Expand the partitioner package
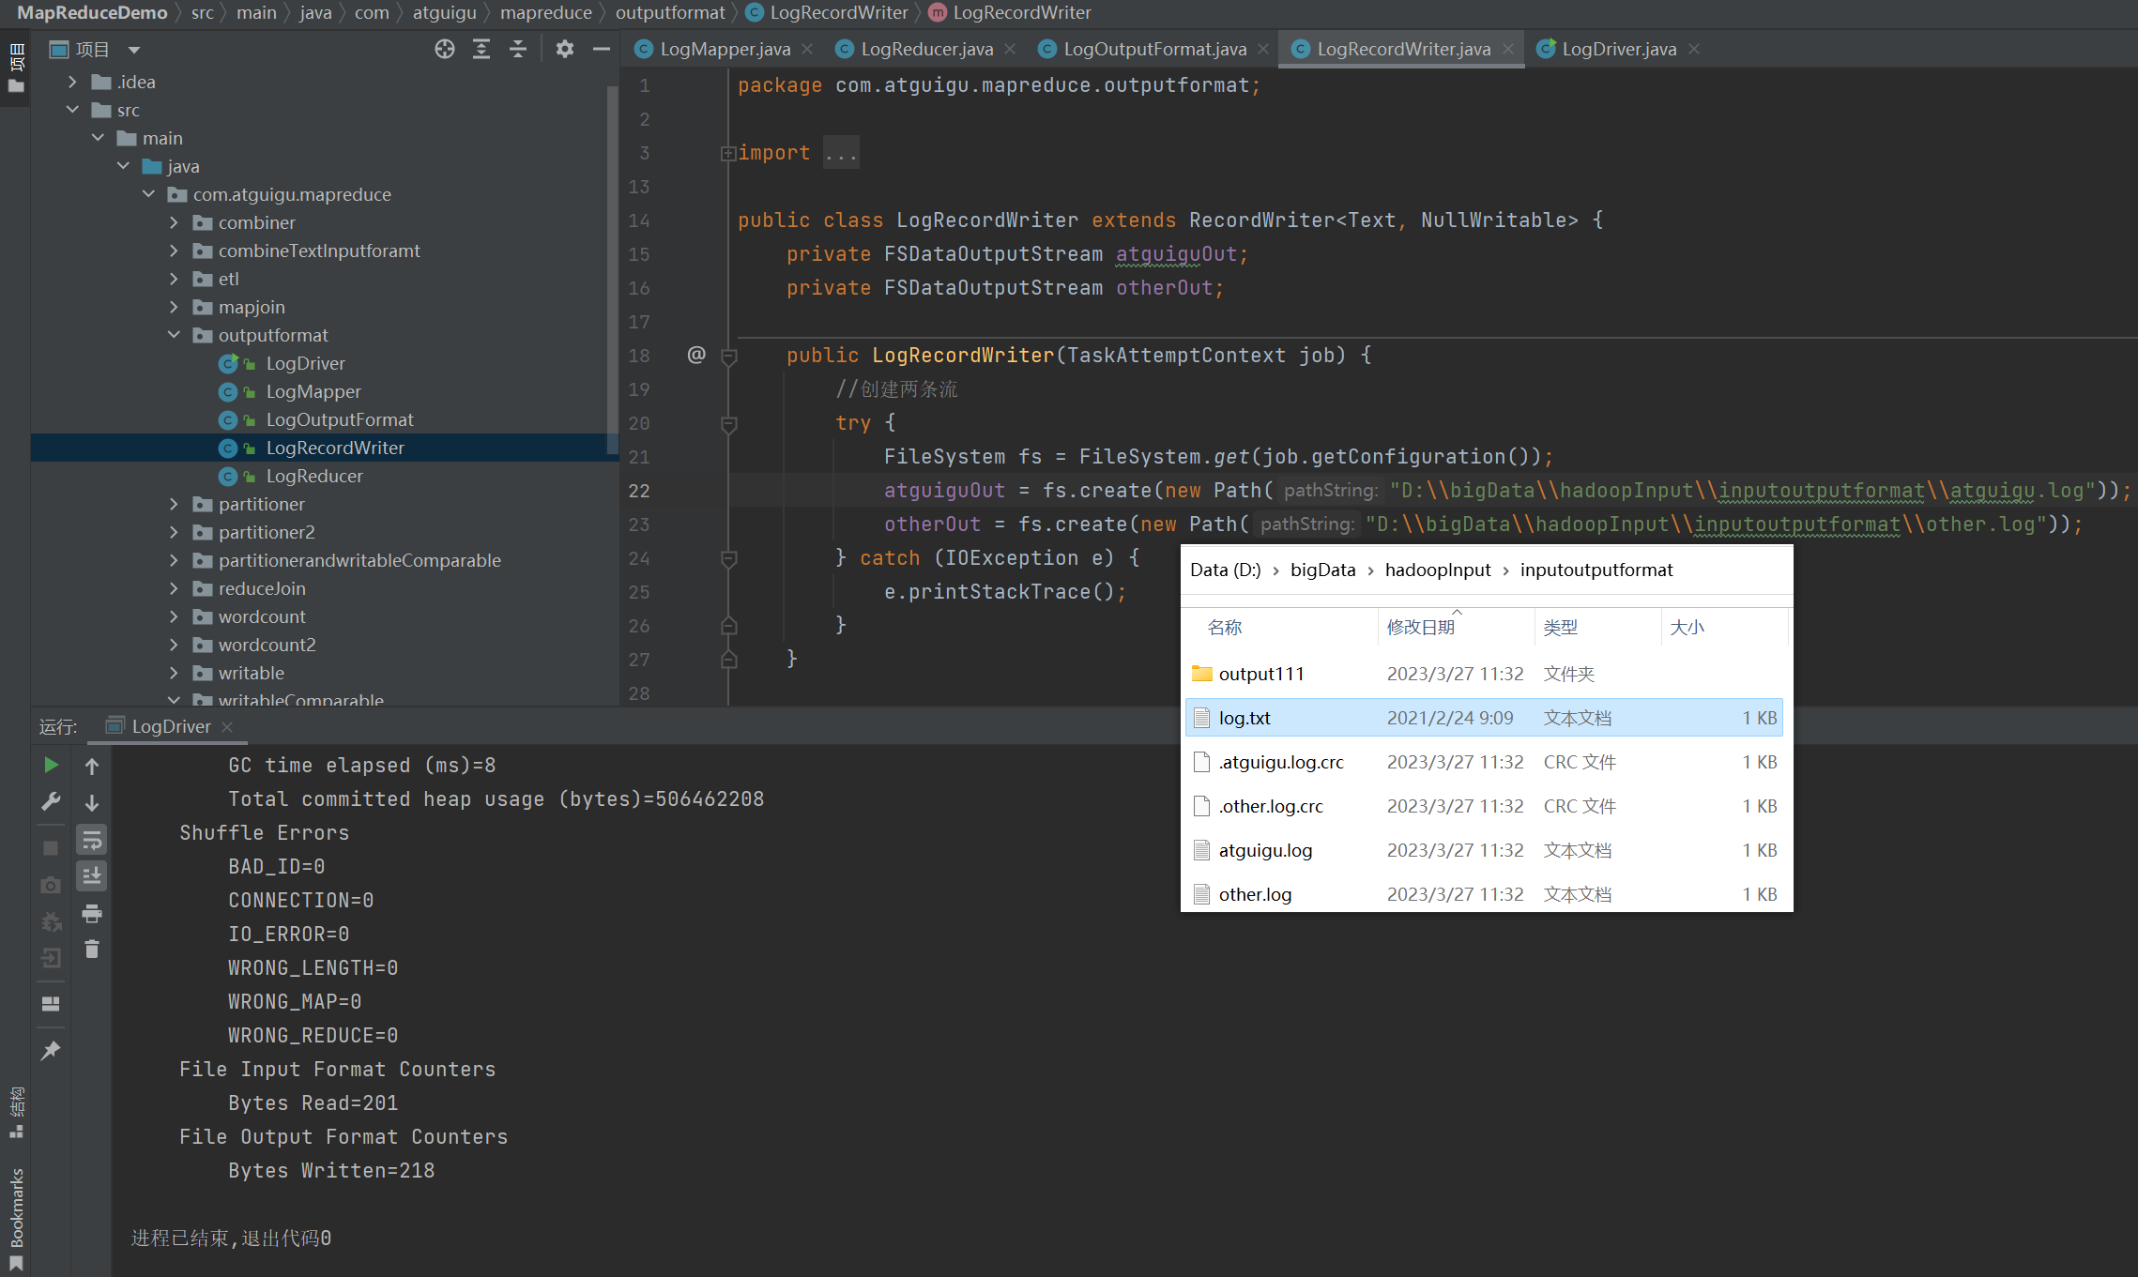Image resolution: width=2138 pixels, height=1277 pixels. 174,504
